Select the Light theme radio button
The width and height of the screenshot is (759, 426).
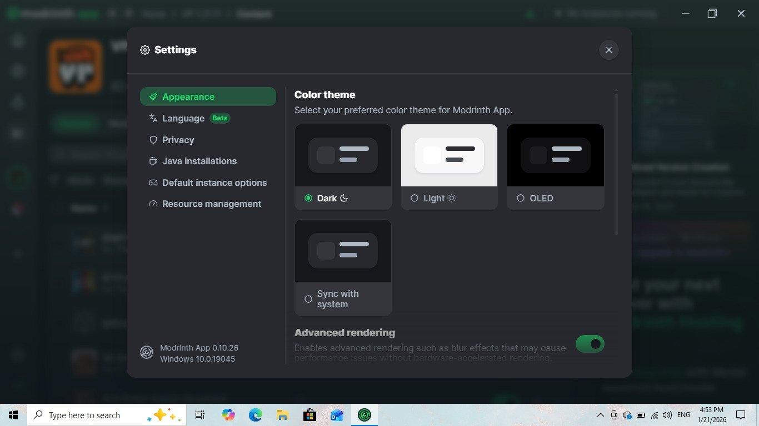(x=415, y=198)
